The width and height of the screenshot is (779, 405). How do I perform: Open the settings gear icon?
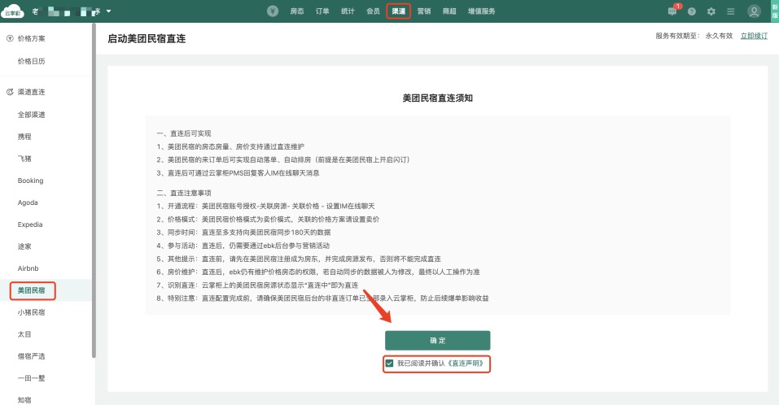[x=711, y=11]
